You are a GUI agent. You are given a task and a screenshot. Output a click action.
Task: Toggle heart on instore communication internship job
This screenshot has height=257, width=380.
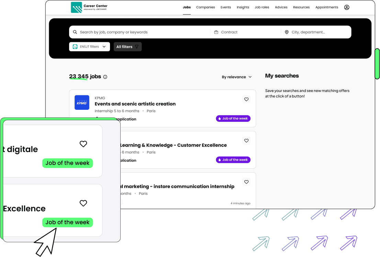coord(246,182)
